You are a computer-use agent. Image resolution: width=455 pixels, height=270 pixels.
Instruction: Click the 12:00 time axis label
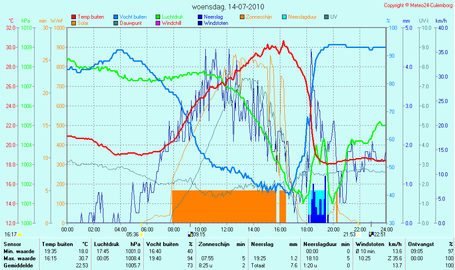click(x=227, y=230)
